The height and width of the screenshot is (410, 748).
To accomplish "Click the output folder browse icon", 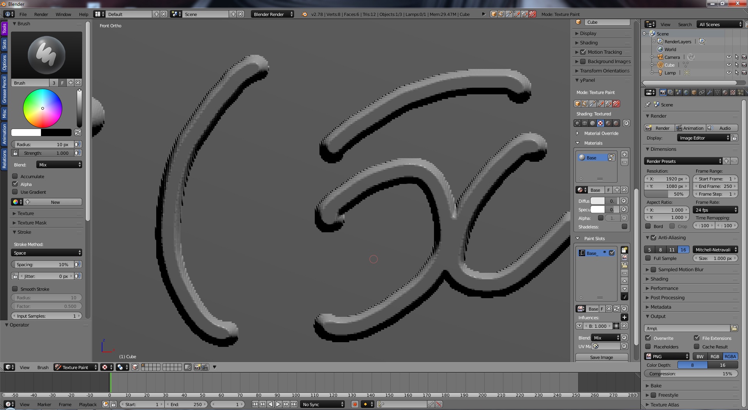I will click(734, 328).
